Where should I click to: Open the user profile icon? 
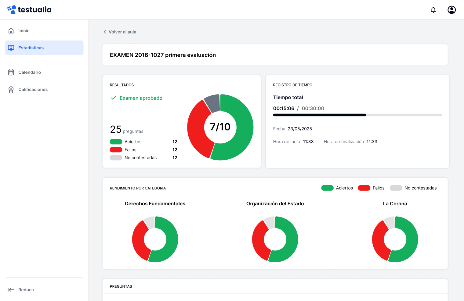[451, 10]
